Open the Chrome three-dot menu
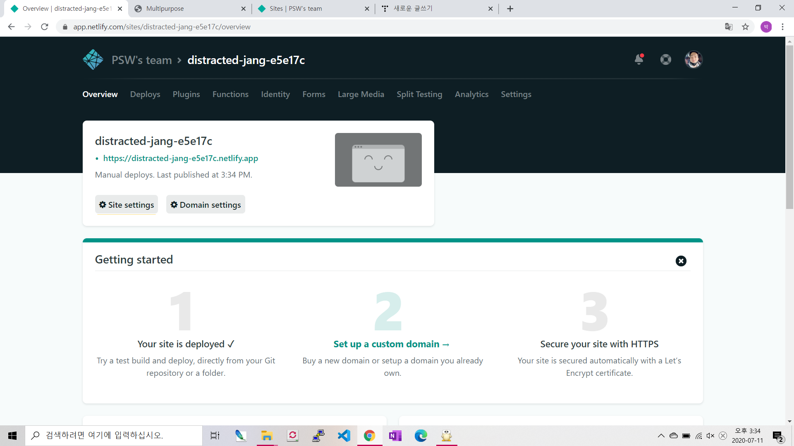 pyautogui.click(x=782, y=27)
